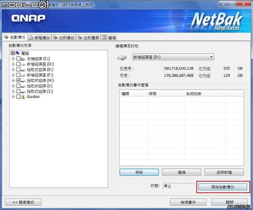This screenshot has width=253, height=210.
Task: Uncheck the 抽取式磁碟 (H:) checkbox
Action: pyautogui.click(x=19, y=80)
